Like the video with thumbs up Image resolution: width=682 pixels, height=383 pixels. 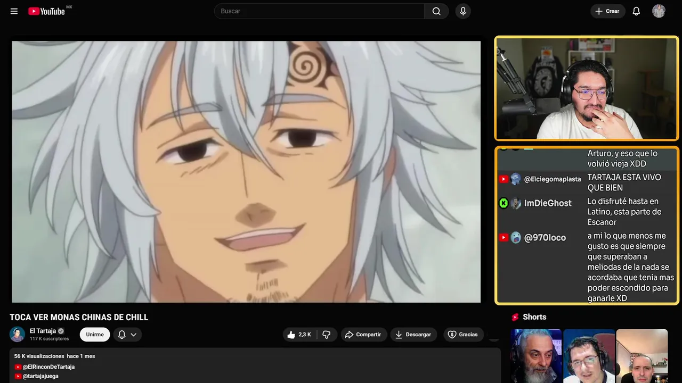click(299, 335)
